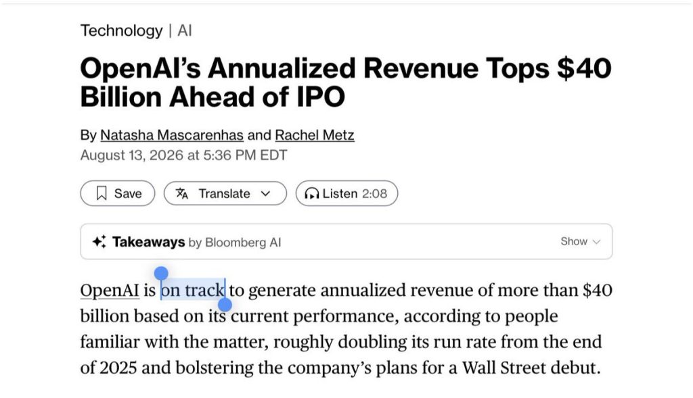693x398 pixels.
Task: Click the chevron next to Show
Action: click(x=596, y=242)
